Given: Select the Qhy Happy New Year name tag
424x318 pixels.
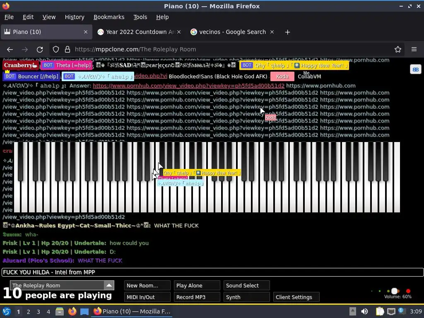Looking at the screenshot, I should coord(294,65).
